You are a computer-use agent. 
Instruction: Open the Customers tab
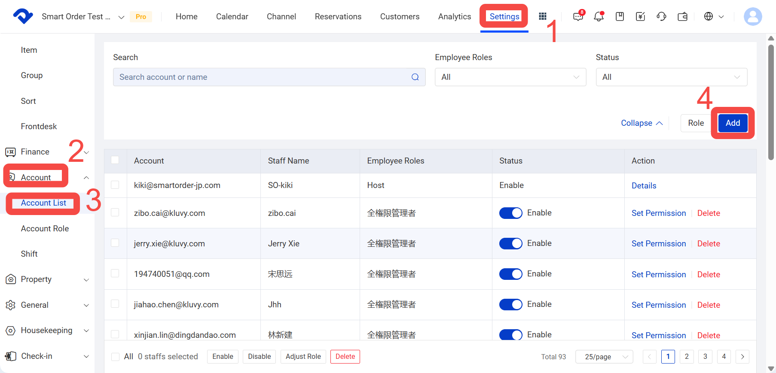[x=400, y=16]
